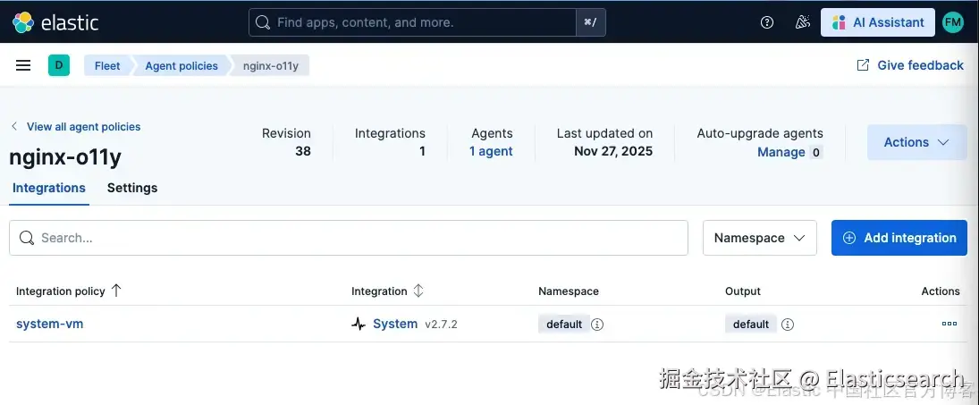Sort by Integration column arrows

418,291
